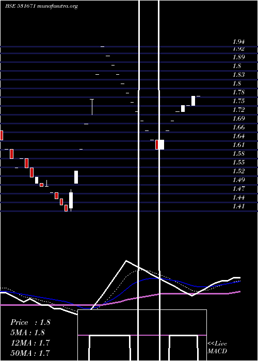Click the 1.69 price level label
Image resolution: width=258 pixels, height=361 pixels.
click(238, 119)
